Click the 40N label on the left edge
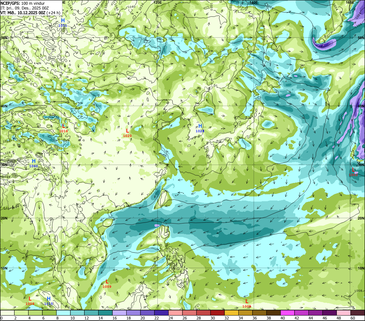Viewport: 365px width, 321px height. tap(4, 106)
